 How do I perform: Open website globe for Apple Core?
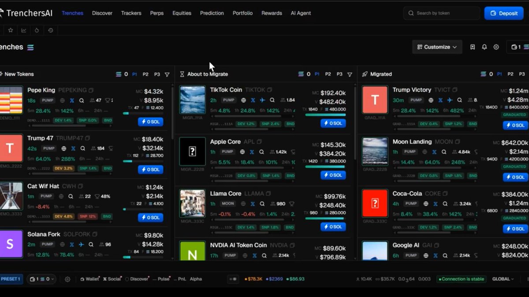pos(242,152)
